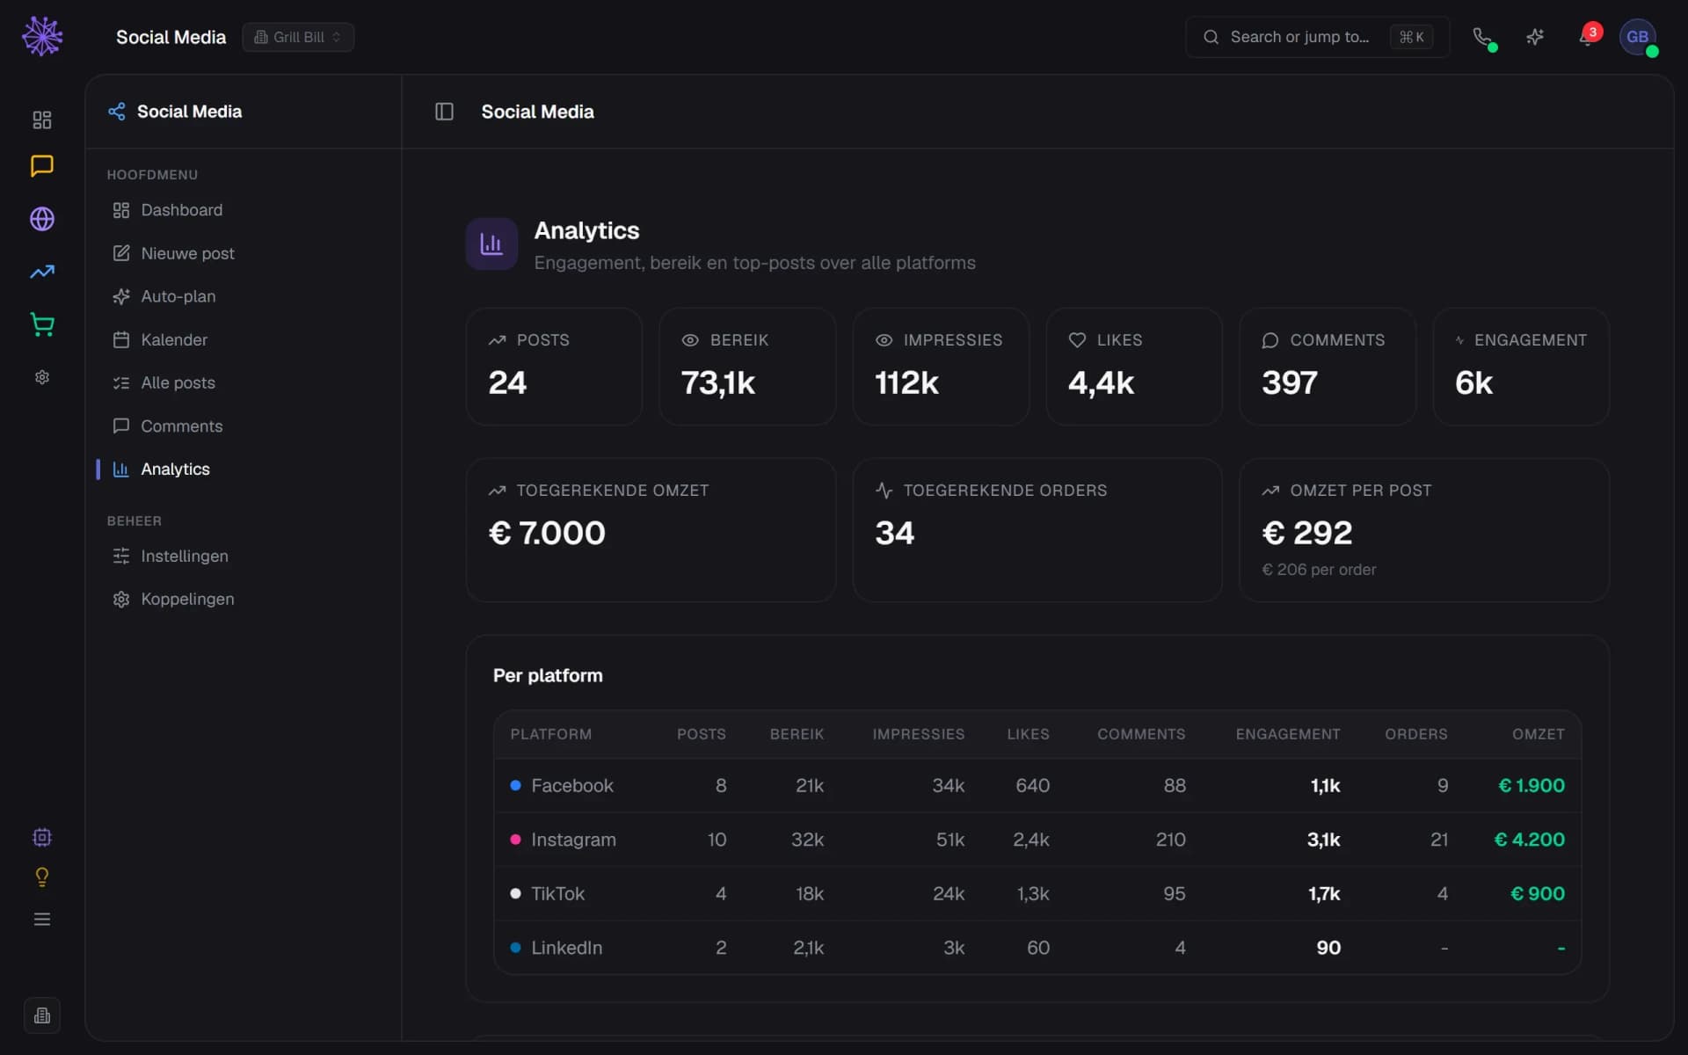Open Comments in the sidebar menu
Screen dimensions: 1688x1055
tap(243, 426)
